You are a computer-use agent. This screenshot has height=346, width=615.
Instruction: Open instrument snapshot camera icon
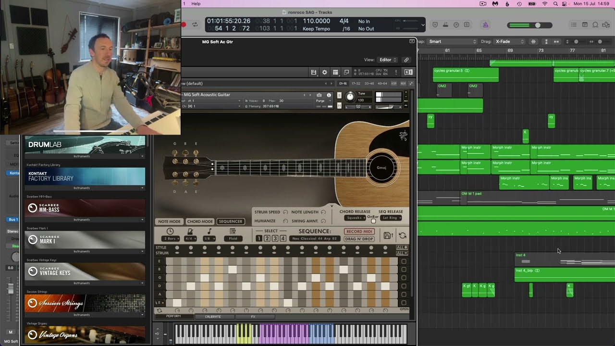(x=319, y=95)
